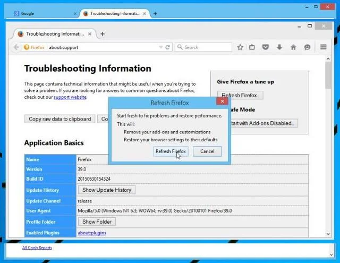The height and width of the screenshot is (263, 340).
Task: Close the Refresh Firefox dialog with red X
Action: [222, 101]
